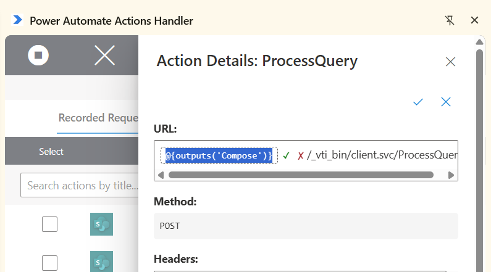Image resolution: width=491 pixels, height=272 pixels.
Task: Click the URL horizontal scrollbar thumb
Action: (301, 175)
